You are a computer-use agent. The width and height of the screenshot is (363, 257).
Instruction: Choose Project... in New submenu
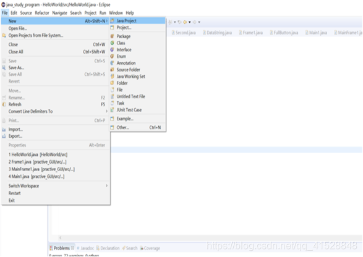pyautogui.click(x=137, y=28)
